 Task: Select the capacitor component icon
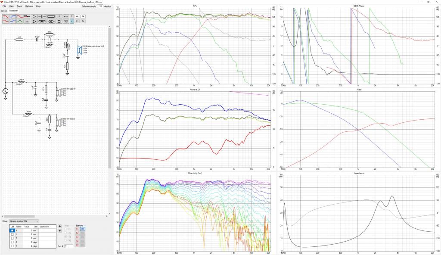(x=42, y=17)
